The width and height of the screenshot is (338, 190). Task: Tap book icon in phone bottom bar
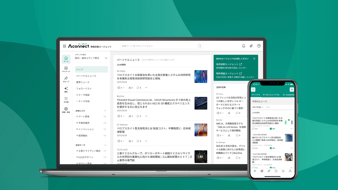tap(262, 171)
